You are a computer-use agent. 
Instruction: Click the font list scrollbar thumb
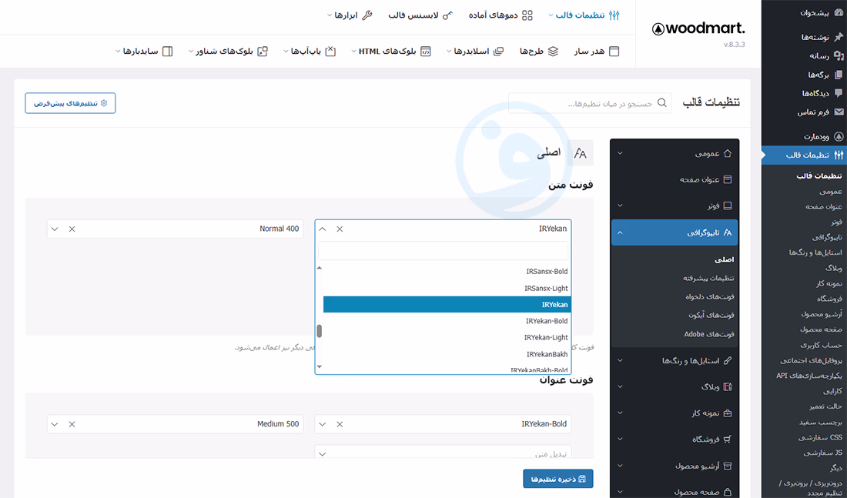coord(320,331)
